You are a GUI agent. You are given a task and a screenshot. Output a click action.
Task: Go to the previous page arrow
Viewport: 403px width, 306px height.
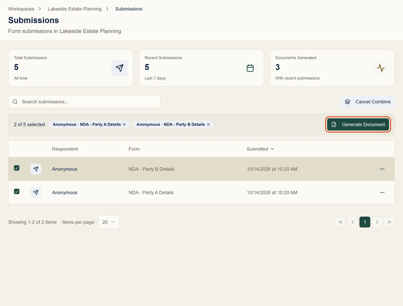coord(353,222)
